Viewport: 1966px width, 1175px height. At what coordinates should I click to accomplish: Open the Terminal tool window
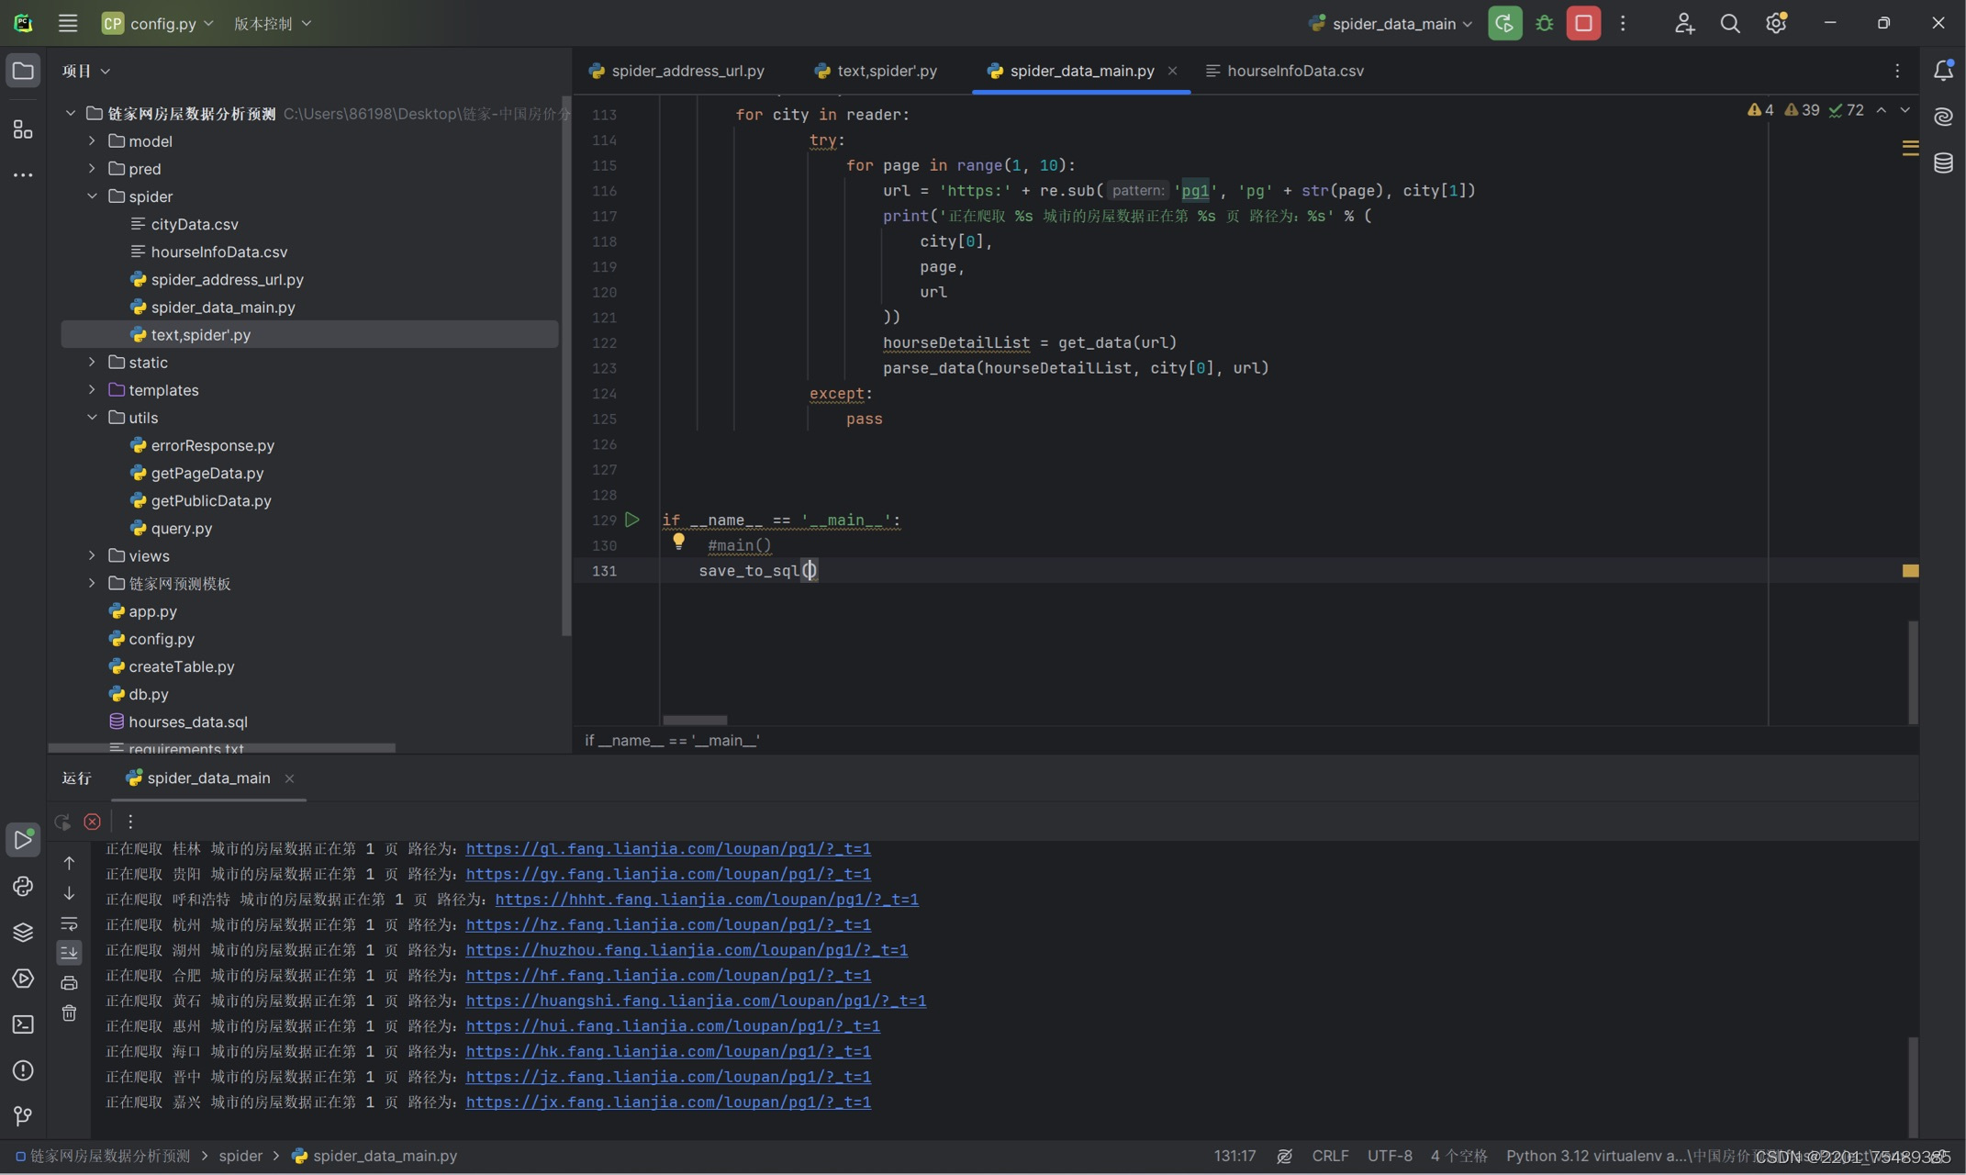click(x=23, y=1024)
